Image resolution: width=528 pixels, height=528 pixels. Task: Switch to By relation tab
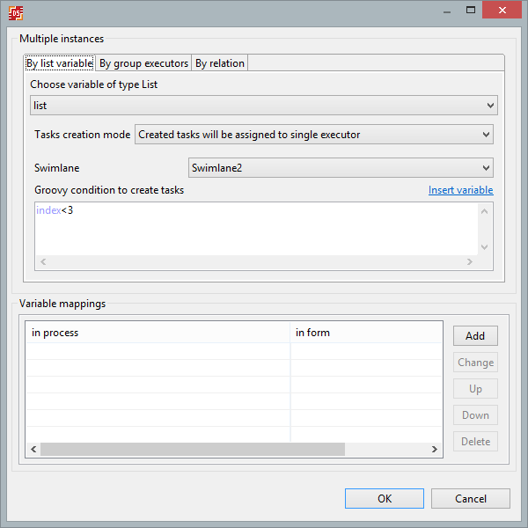[x=219, y=63]
